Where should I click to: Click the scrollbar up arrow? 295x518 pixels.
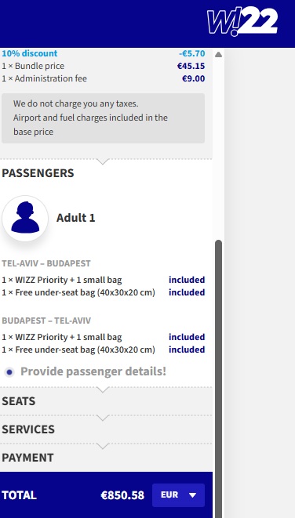pyautogui.click(x=218, y=55)
